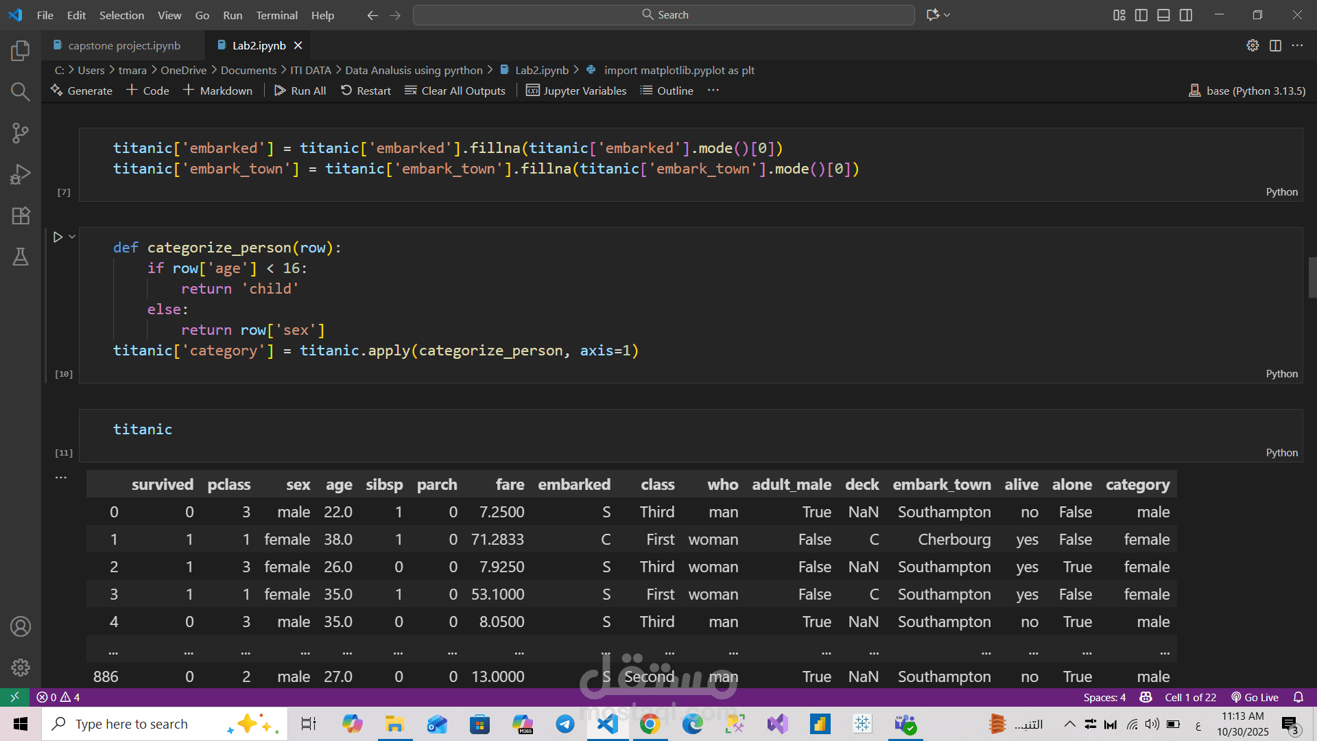Toggle the bottom Panel layout button
This screenshot has height=741, width=1317.
[x=1163, y=15]
